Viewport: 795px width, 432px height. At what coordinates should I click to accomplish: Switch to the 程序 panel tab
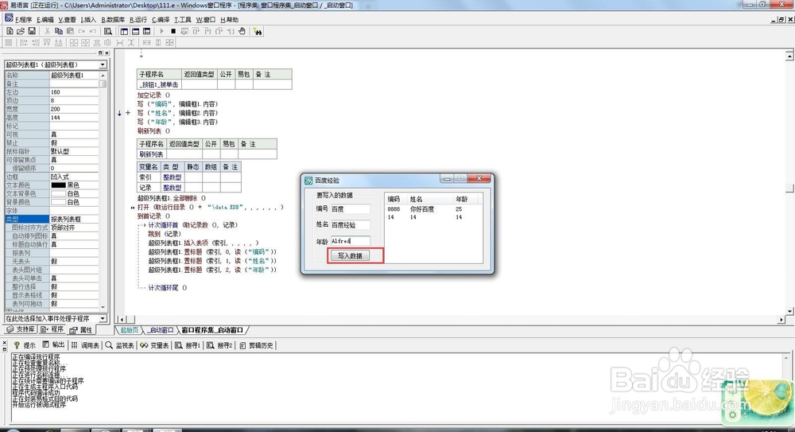click(52, 329)
